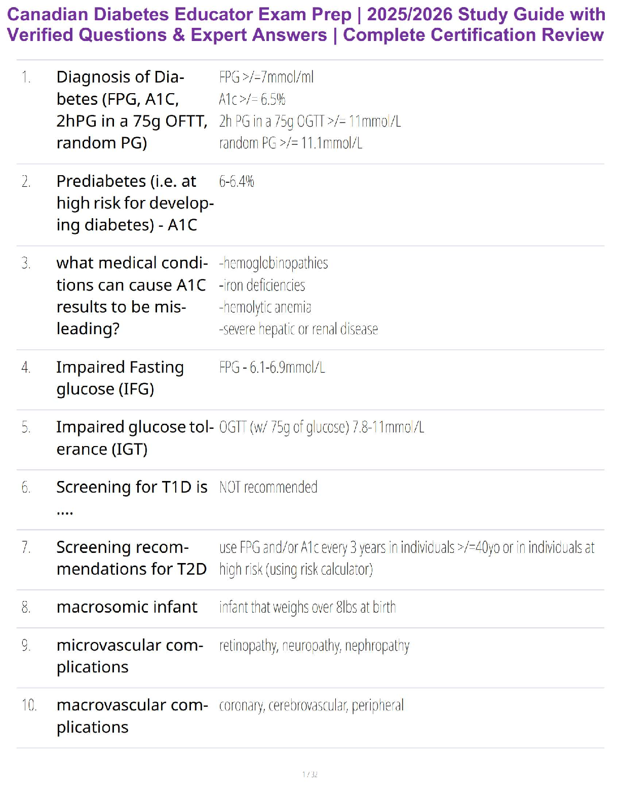Click the "NOT recommended" answer text
The image size is (620, 802).
[x=268, y=487]
